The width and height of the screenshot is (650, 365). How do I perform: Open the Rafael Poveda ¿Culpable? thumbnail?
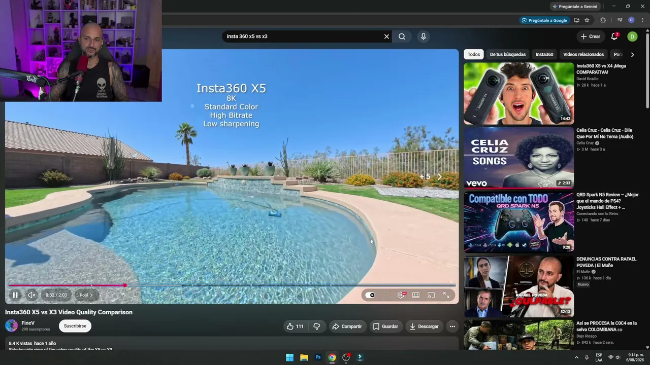click(518, 286)
